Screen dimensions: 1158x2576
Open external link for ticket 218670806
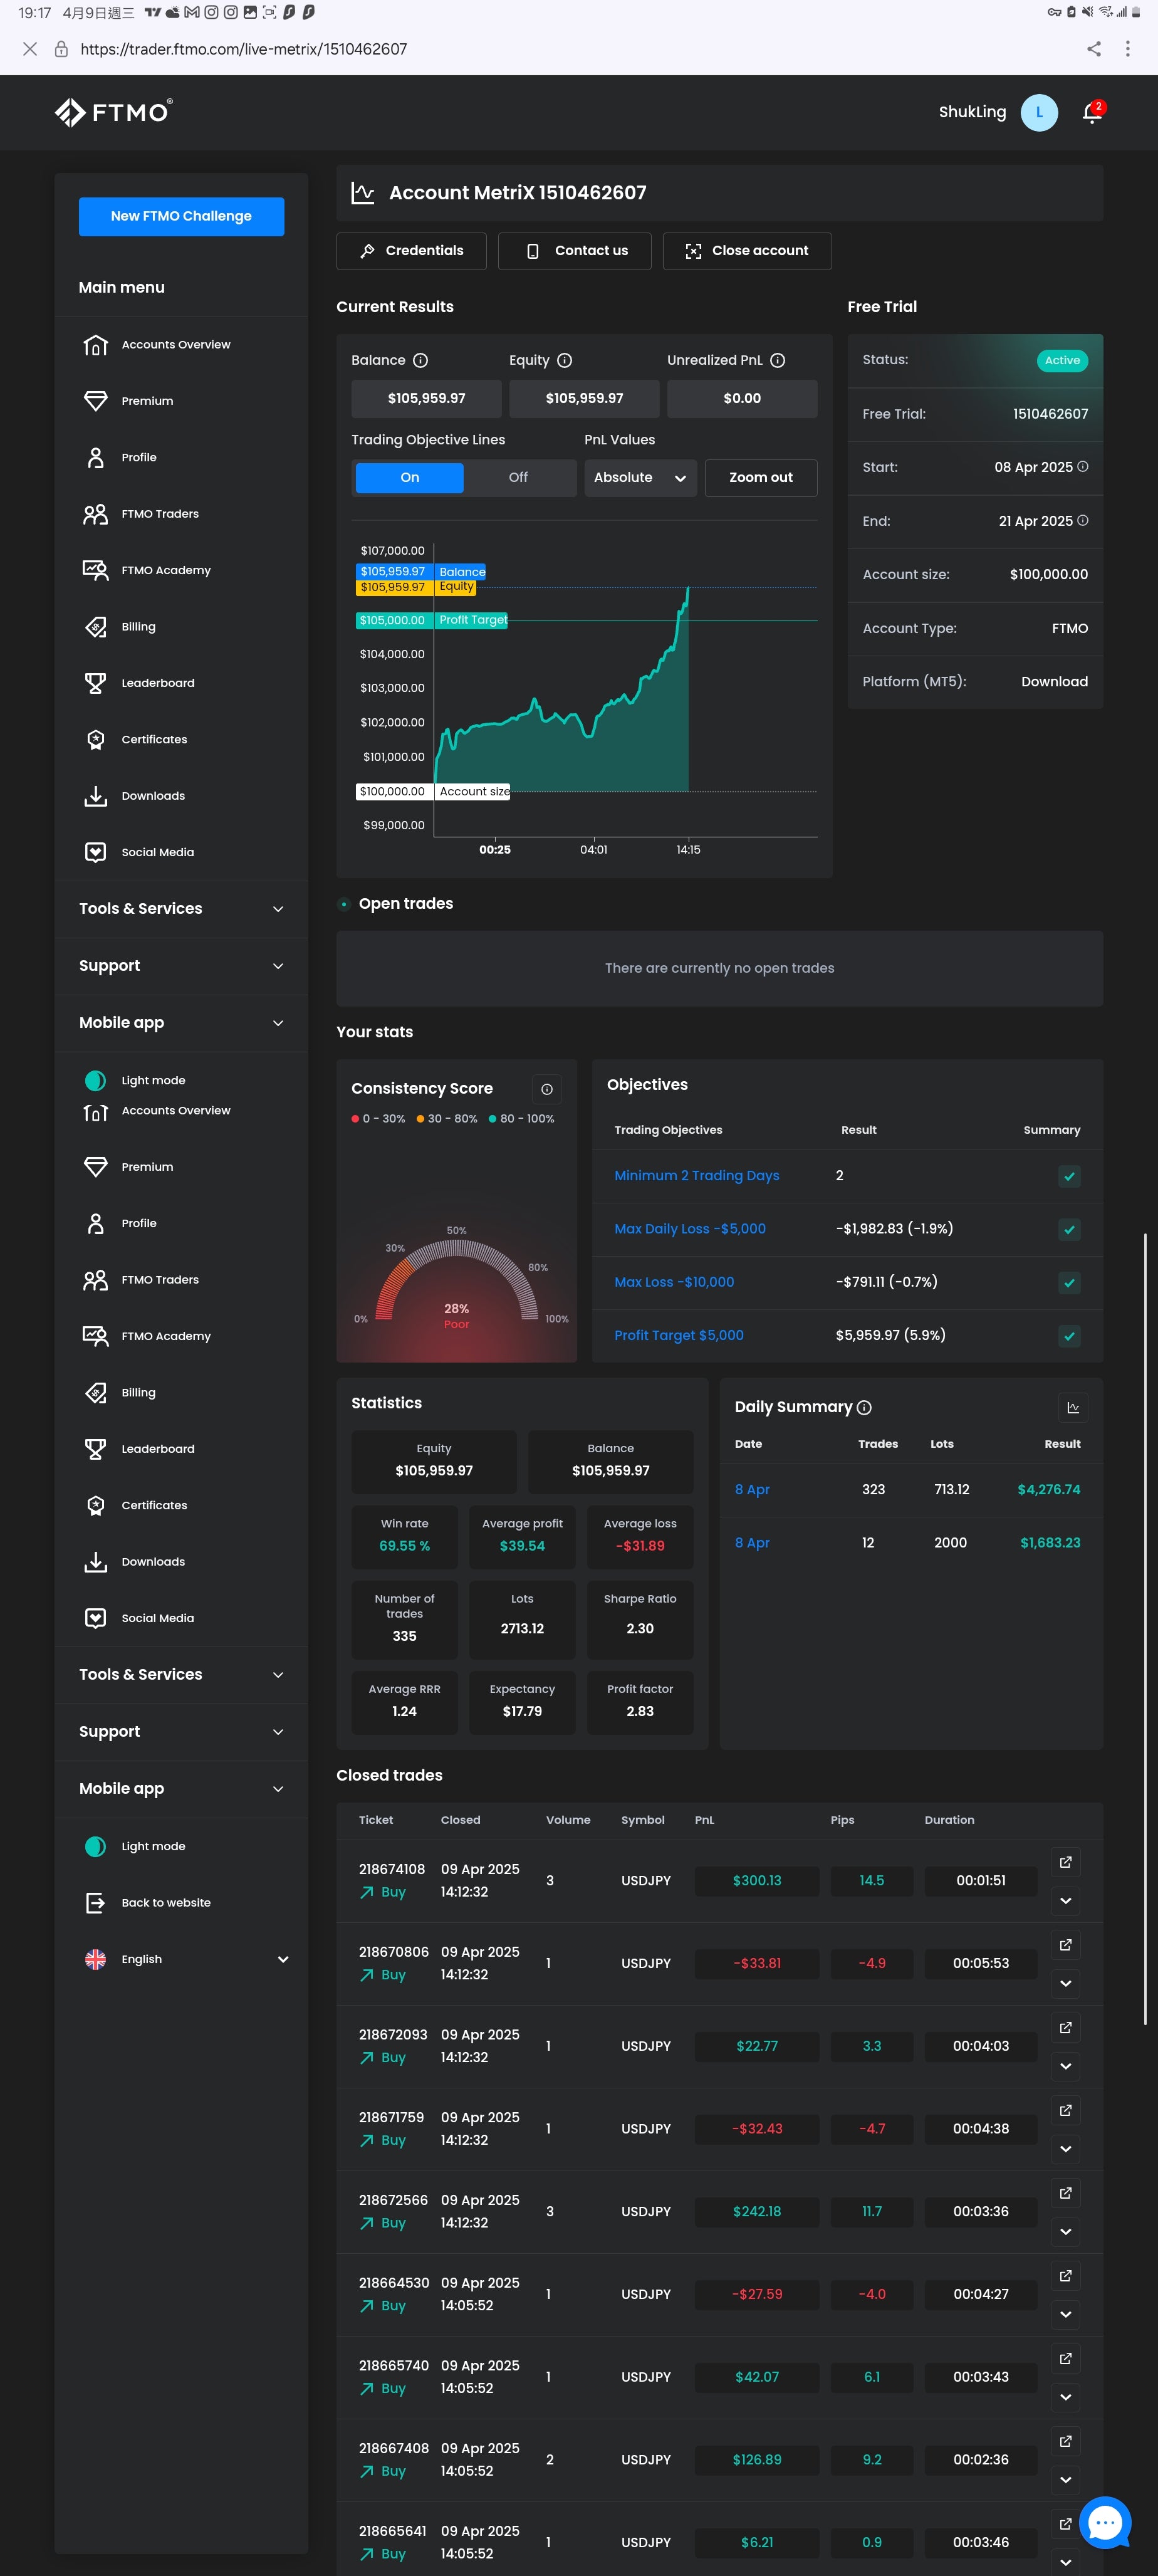click(1066, 1945)
